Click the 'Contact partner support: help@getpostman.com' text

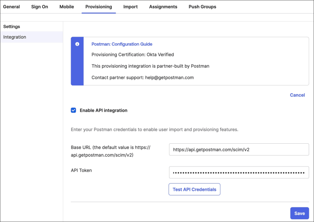(x=142, y=78)
